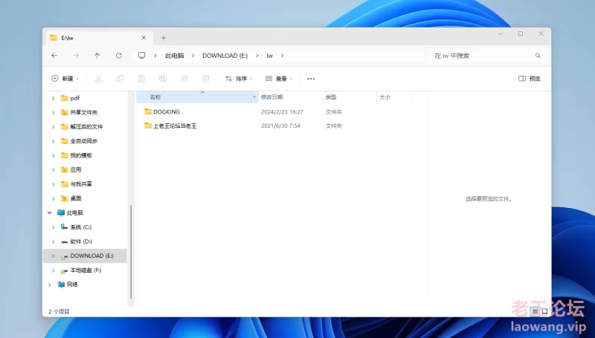
Task: Click the 2021/6/30 7:54 date cell
Action: click(x=280, y=126)
